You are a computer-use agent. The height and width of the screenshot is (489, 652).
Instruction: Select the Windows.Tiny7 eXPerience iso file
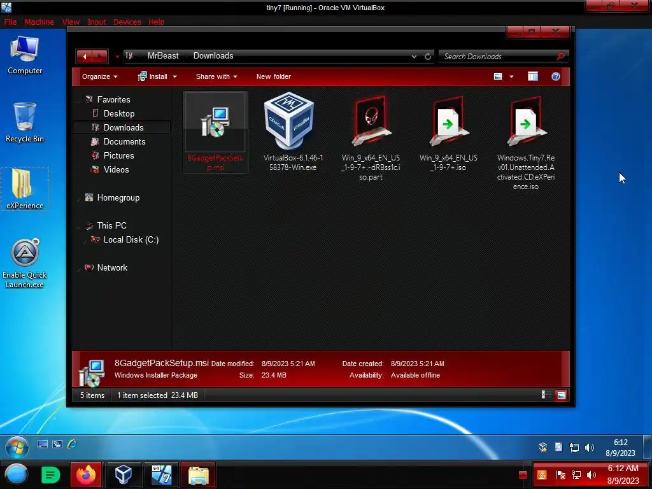click(525, 142)
